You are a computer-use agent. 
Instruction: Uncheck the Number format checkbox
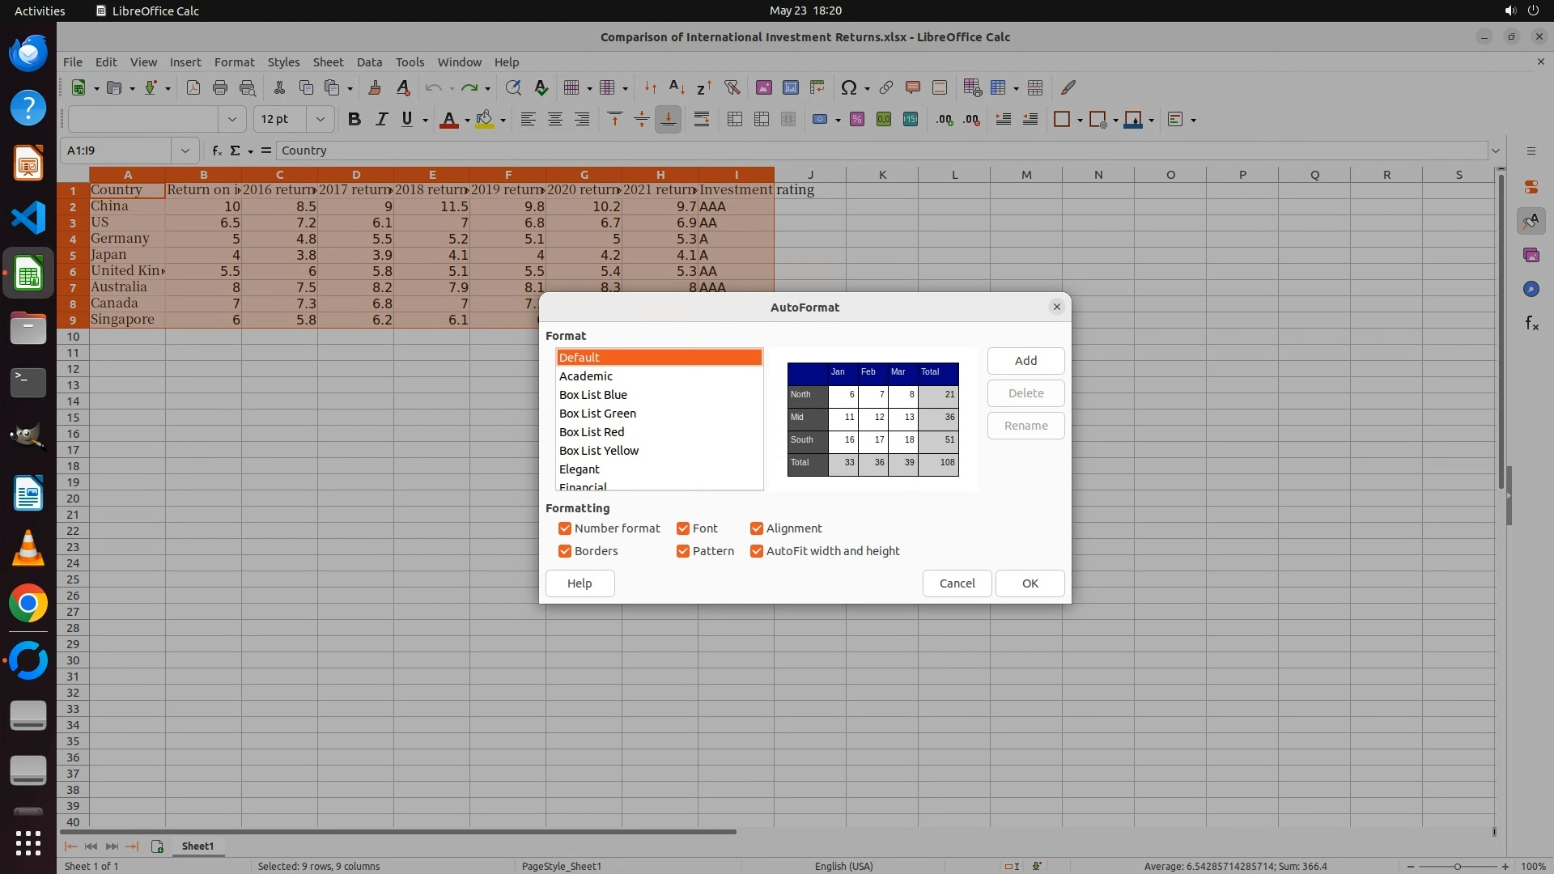coord(565,528)
